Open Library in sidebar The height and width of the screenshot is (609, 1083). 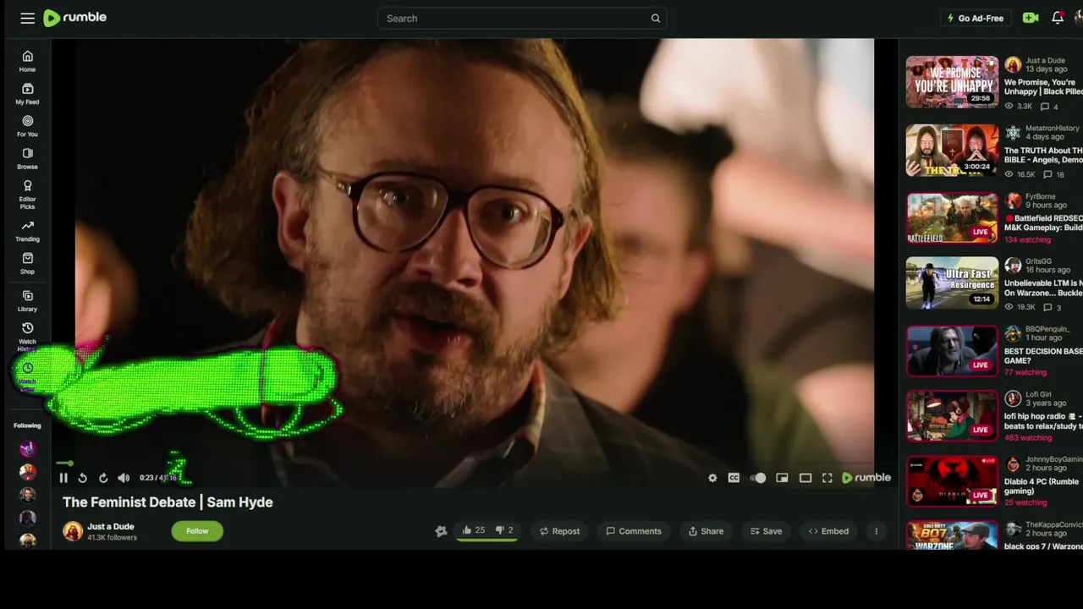point(27,301)
